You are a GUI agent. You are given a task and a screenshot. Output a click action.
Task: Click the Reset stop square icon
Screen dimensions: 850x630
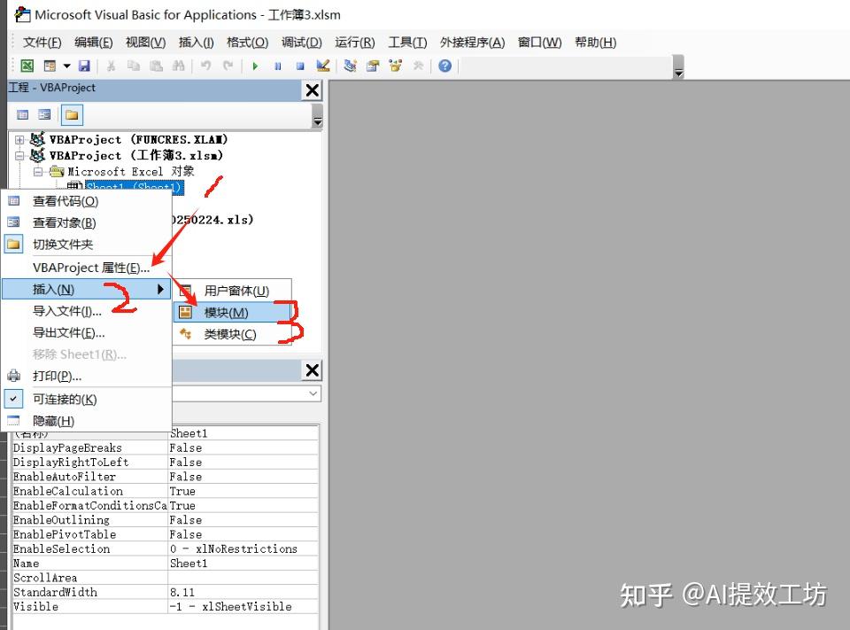tap(300, 66)
